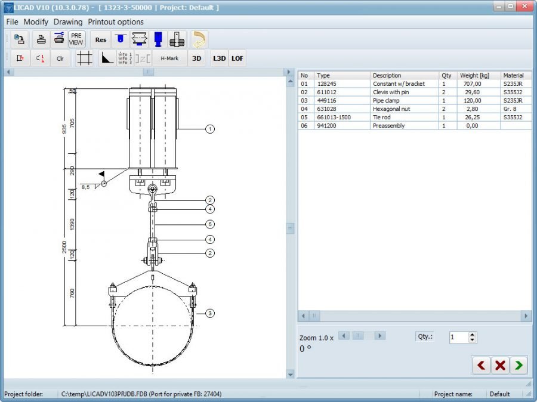
Task: Open the H-Mark tool
Action: pos(169,58)
